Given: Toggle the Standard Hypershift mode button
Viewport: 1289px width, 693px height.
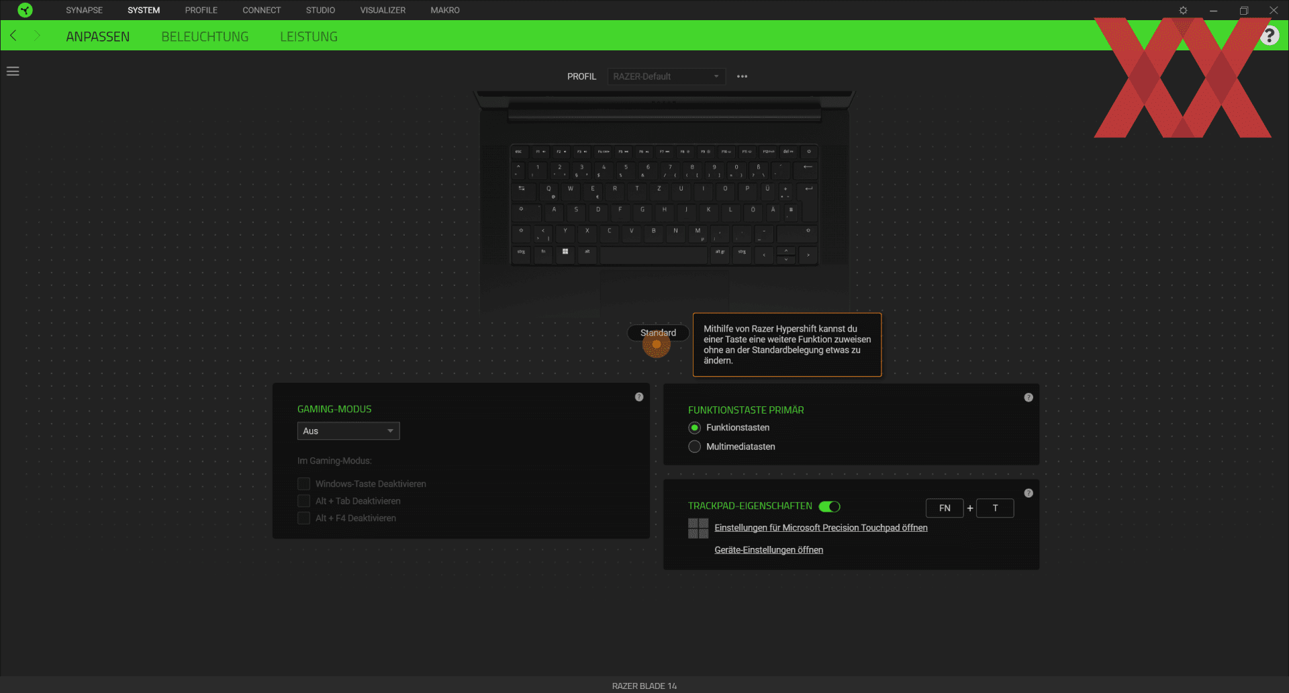Looking at the screenshot, I should [x=658, y=333].
